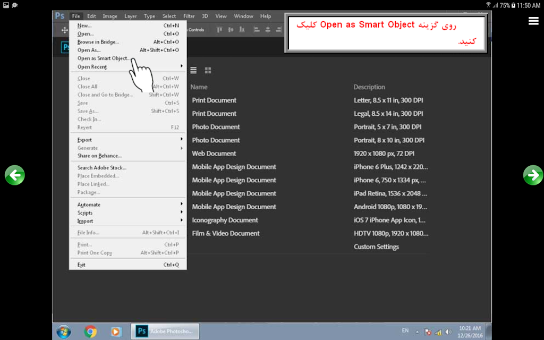This screenshot has width=544, height=340.
Task: Expand the Generate submenu
Action: pos(128,148)
